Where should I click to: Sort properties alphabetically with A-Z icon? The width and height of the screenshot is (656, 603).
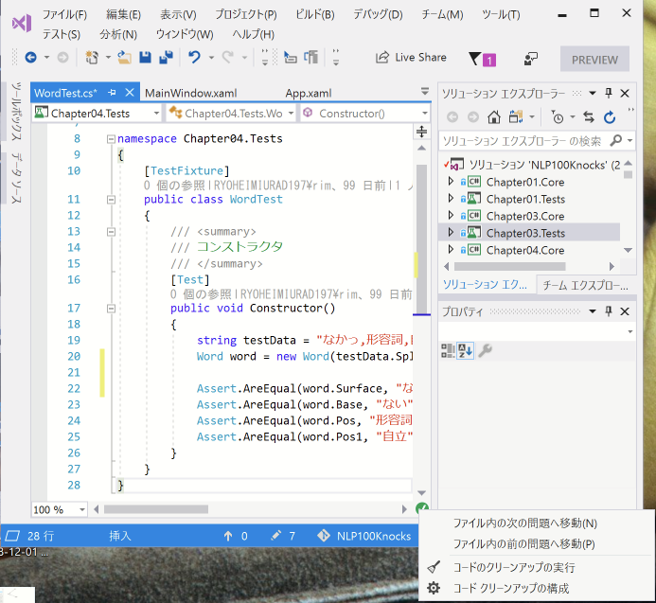click(x=467, y=351)
